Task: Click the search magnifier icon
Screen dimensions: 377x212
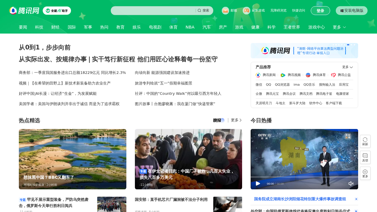Action: pos(199,11)
